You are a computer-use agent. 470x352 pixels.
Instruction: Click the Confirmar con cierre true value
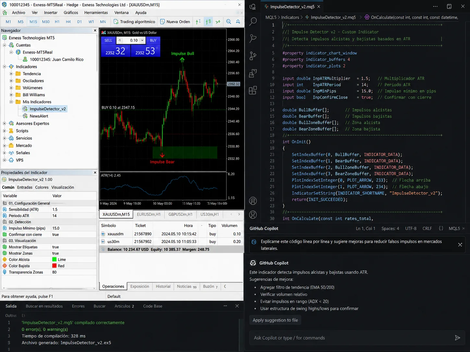pyautogui.click(x=56, y=235)
